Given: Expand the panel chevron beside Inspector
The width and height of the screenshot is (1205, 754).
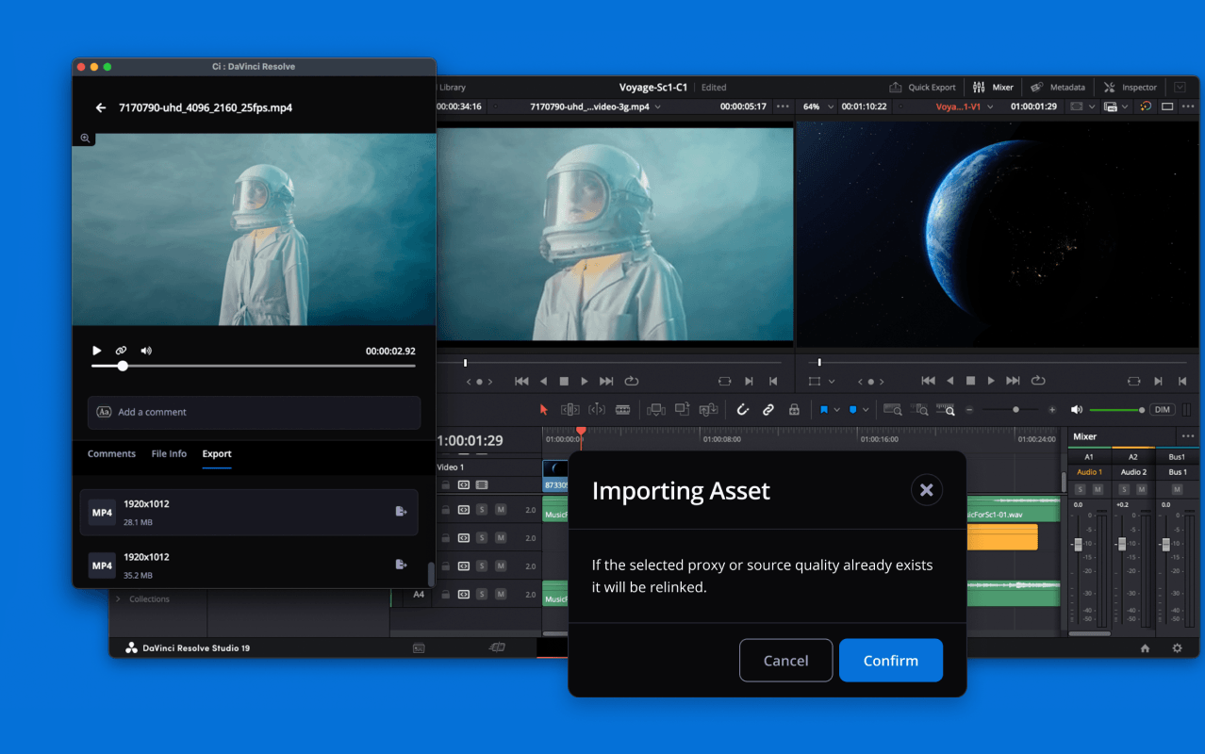Looking at the screenshot, I should click(x=1180, y=88).
